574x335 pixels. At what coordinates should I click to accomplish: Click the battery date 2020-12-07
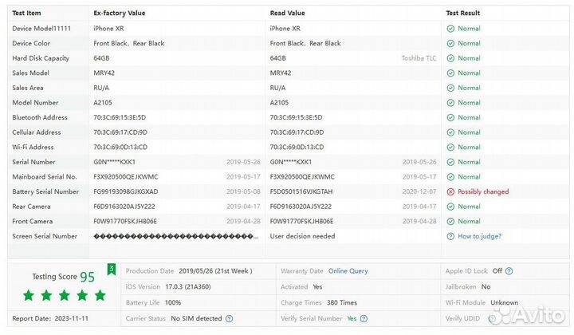click(419, 192)
